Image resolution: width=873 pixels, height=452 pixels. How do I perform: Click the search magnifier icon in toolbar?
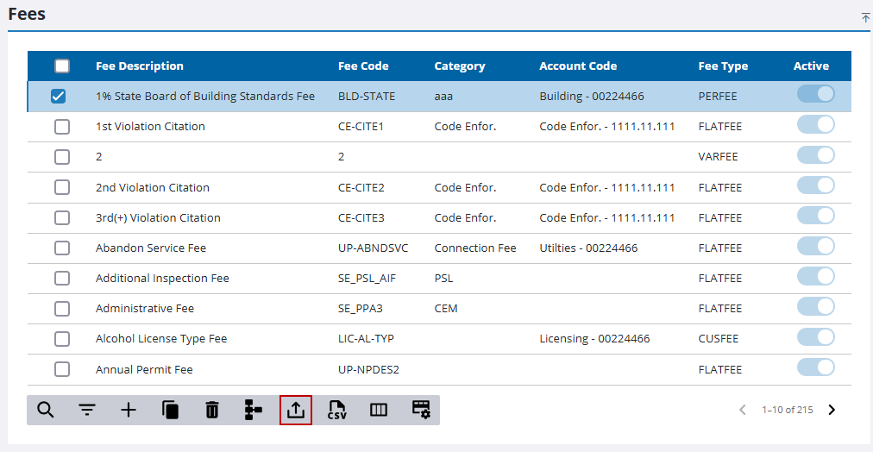[x=46, y=410]
